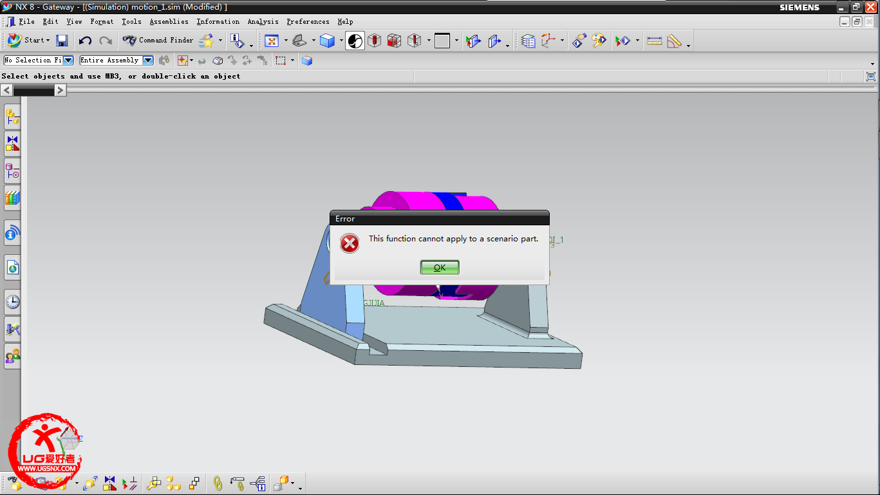Undo the last action

tap(85, 41)
